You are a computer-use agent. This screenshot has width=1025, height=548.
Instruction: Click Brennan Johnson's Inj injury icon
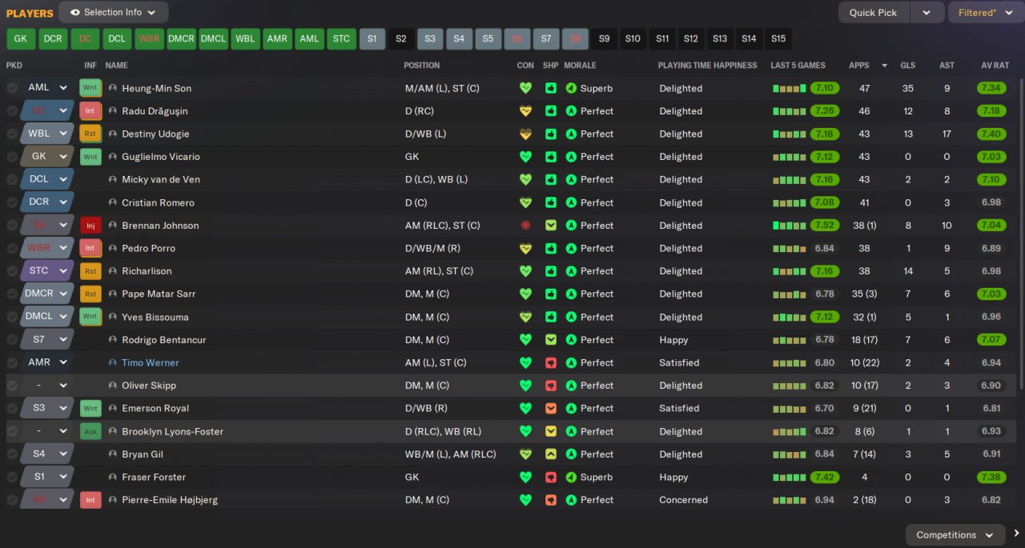pyautogui.click(x=90, y=226)
